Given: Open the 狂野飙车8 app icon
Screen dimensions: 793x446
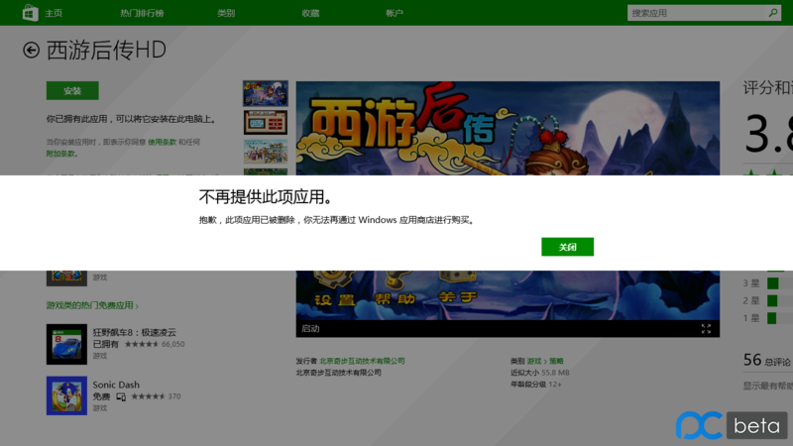Looking at the screenshot, I should click(66, 344).
